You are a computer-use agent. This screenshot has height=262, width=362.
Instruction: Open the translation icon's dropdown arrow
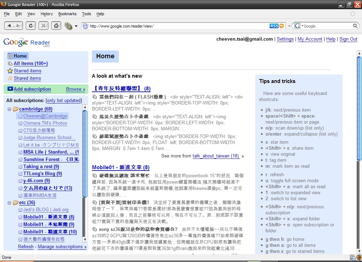76,26
